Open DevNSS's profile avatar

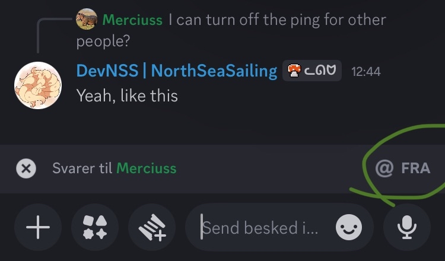click(x=39, y=85)
